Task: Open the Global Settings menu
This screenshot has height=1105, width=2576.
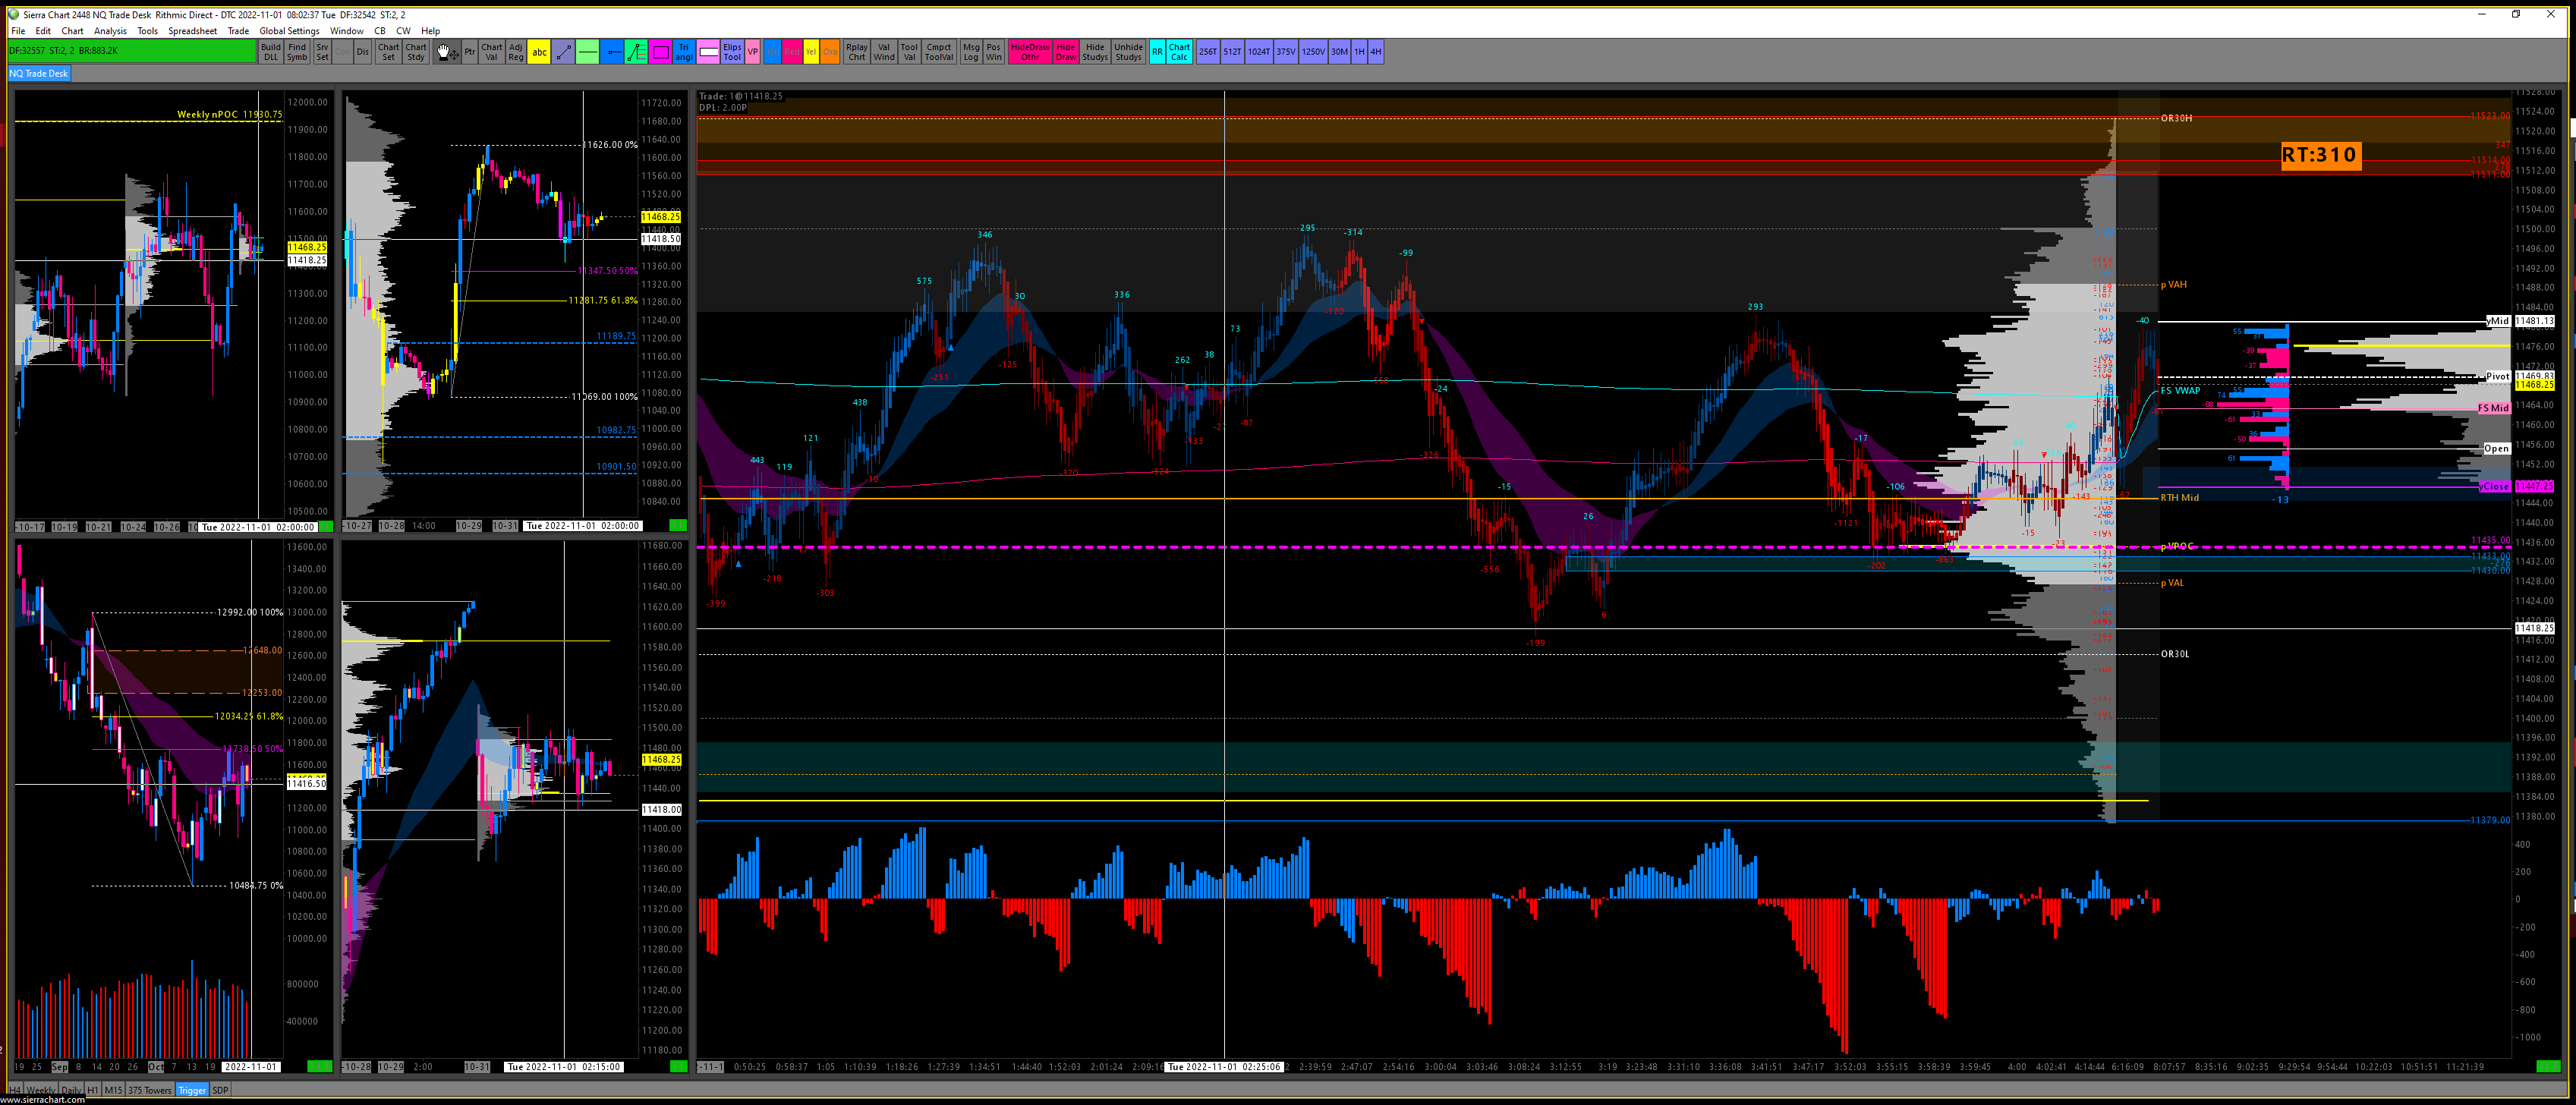Action: pos(289,31)
